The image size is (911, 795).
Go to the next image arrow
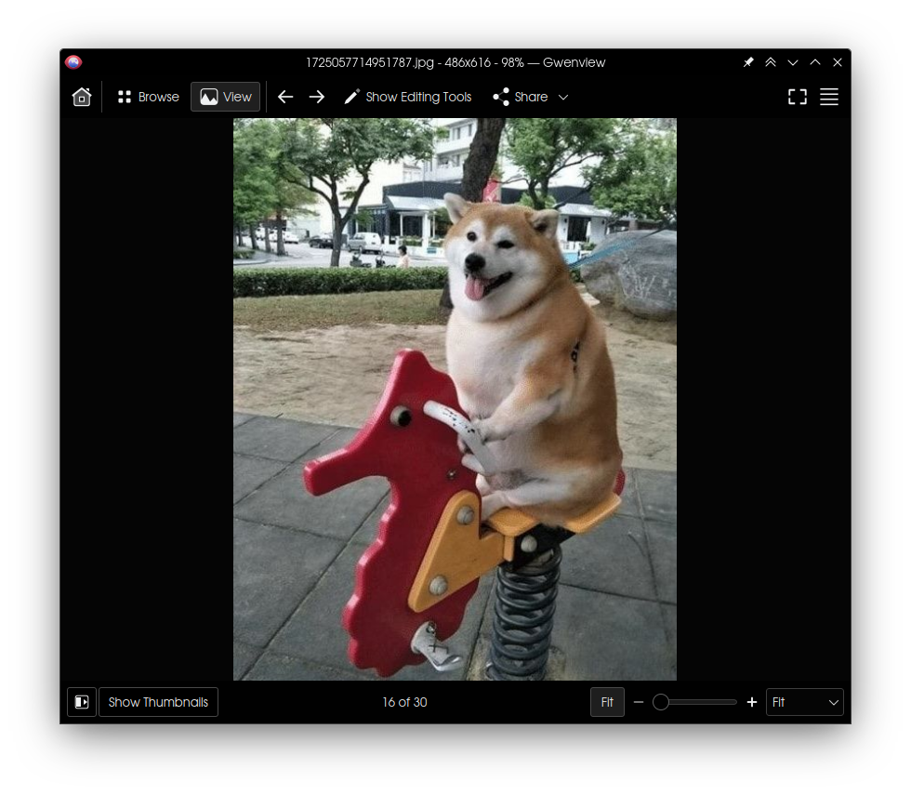tap(317, 97)
